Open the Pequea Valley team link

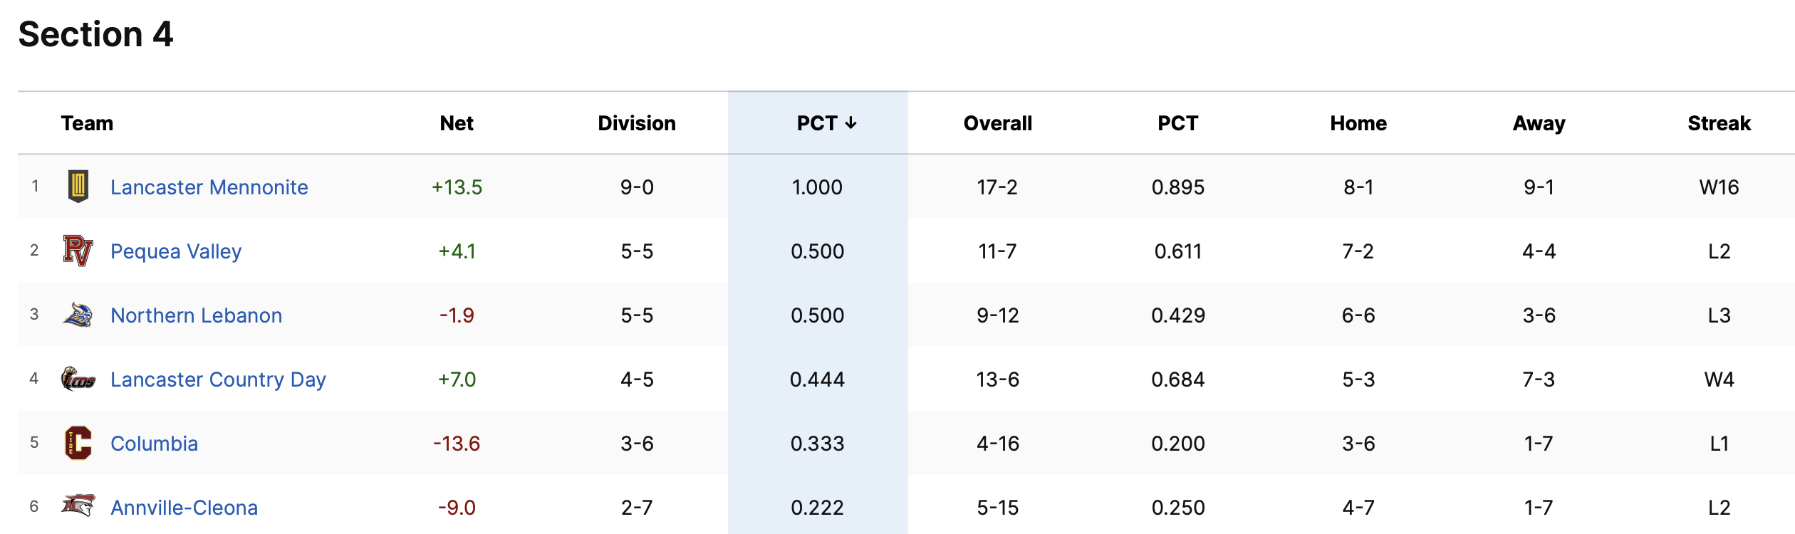176,251
